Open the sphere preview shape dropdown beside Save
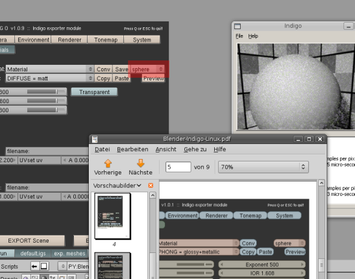 pyautogui.click(x=147, y=69)
